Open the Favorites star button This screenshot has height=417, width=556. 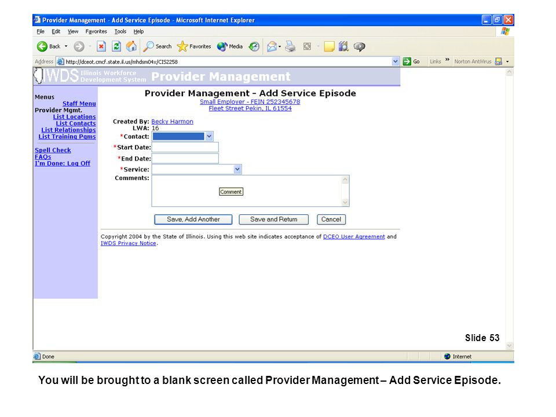click(x=194, y=46)
